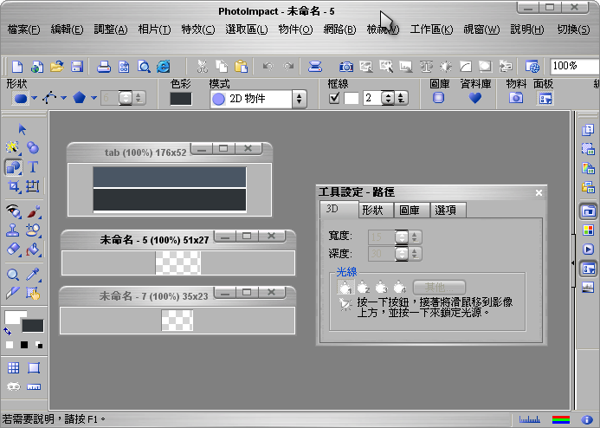Toggle the border 框線 checkbox

pyautogui.click(x=334, y=99)
